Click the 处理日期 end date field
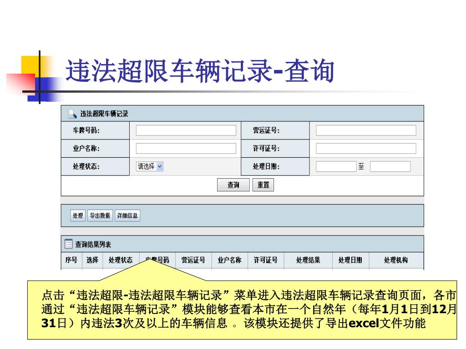 (x=390, y=166)
